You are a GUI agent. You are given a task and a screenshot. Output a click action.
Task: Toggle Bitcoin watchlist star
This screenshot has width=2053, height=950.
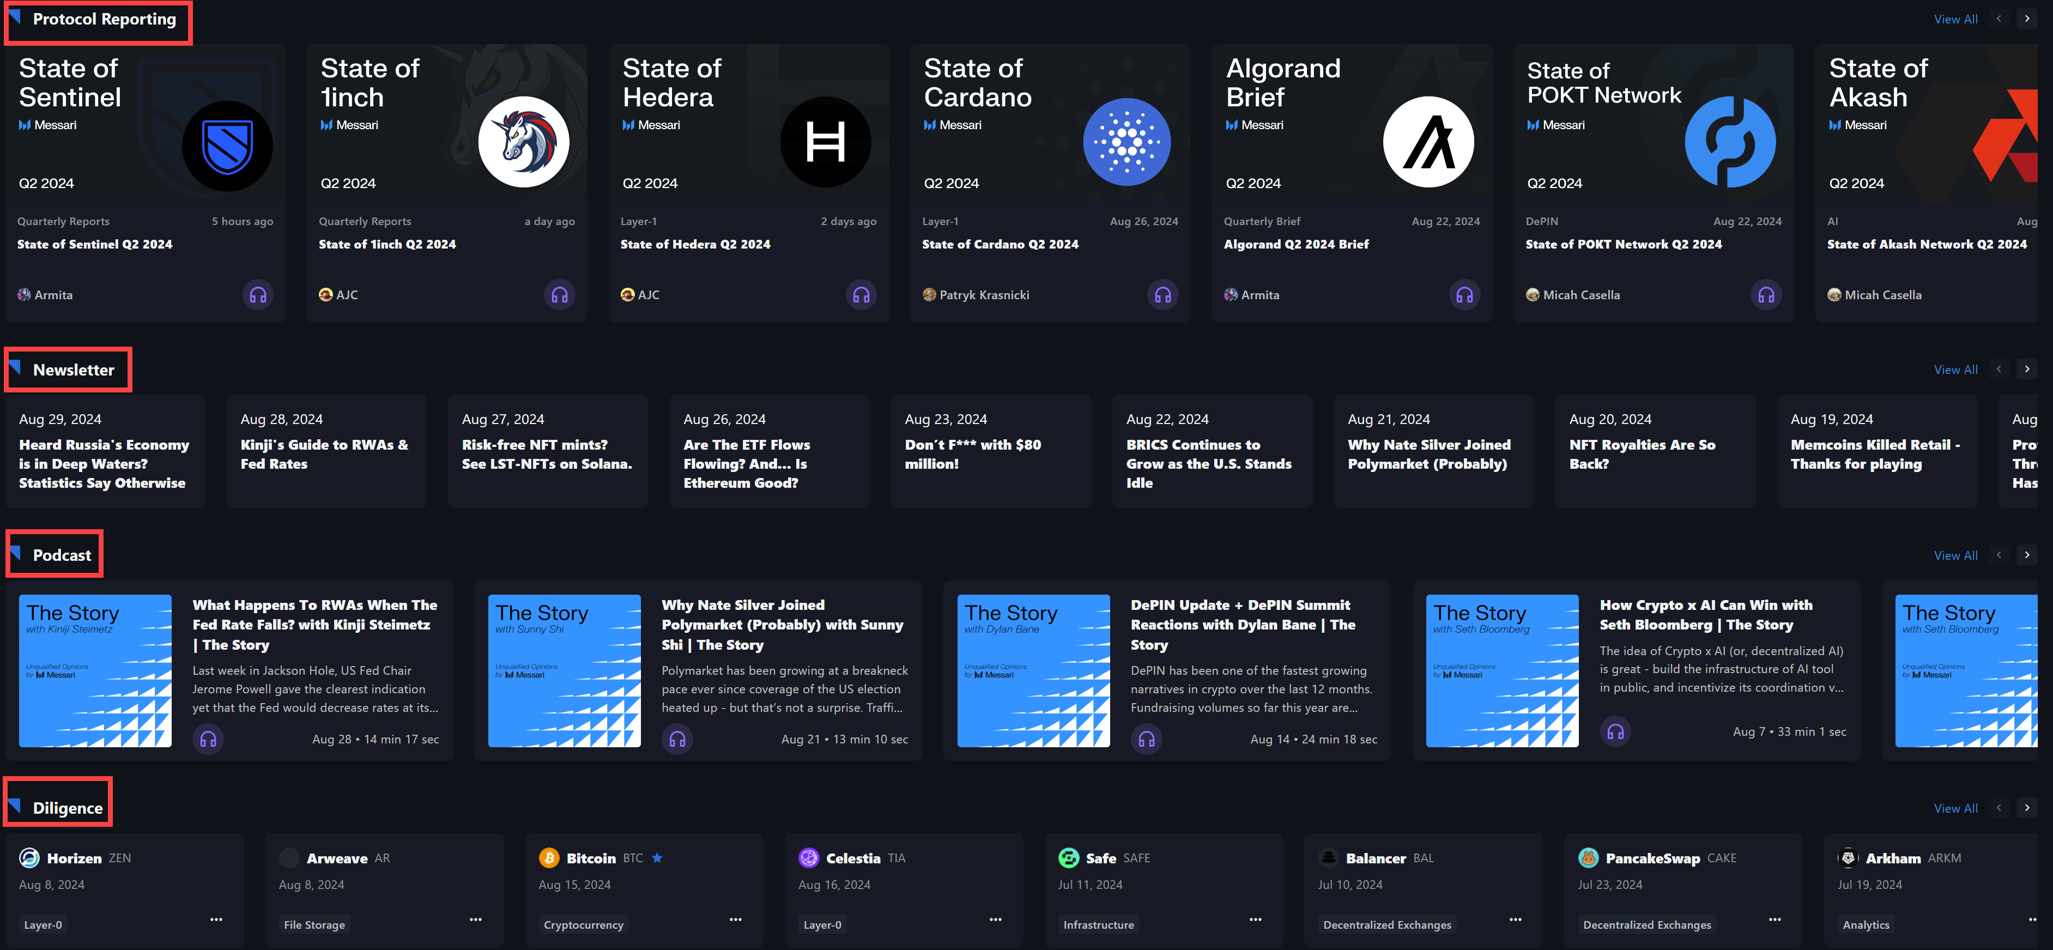click(657, 857)
